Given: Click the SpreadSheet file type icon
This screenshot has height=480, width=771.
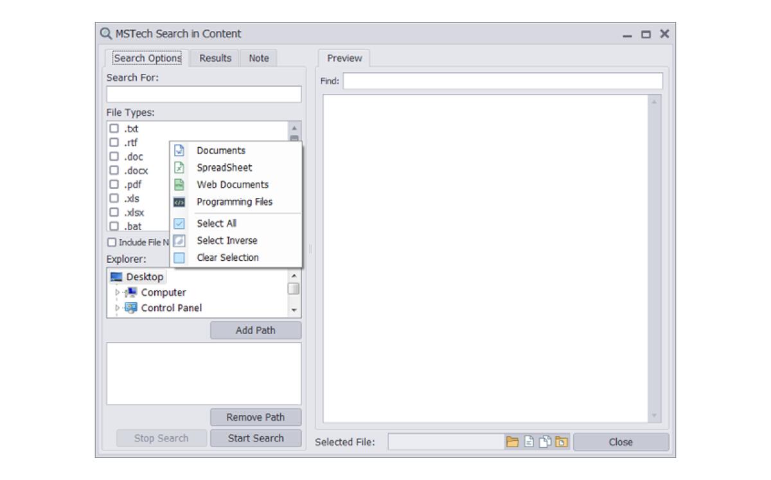Looking at the screenshot, I should (x=179, y=168).
